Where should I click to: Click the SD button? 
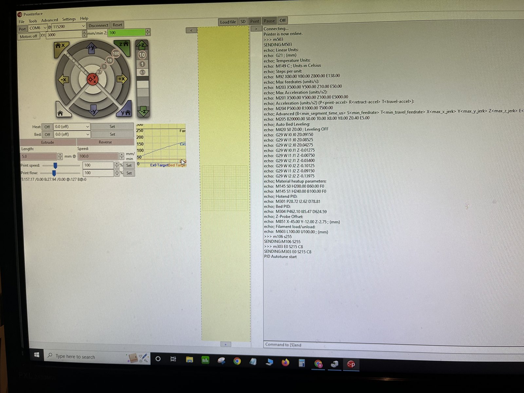point(243,22)
